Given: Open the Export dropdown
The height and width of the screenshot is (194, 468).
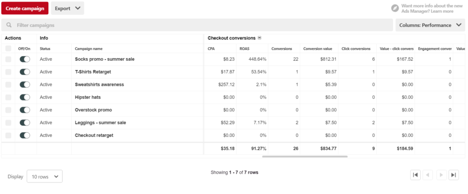Looking at the screenshot, I should click(68, 8).
